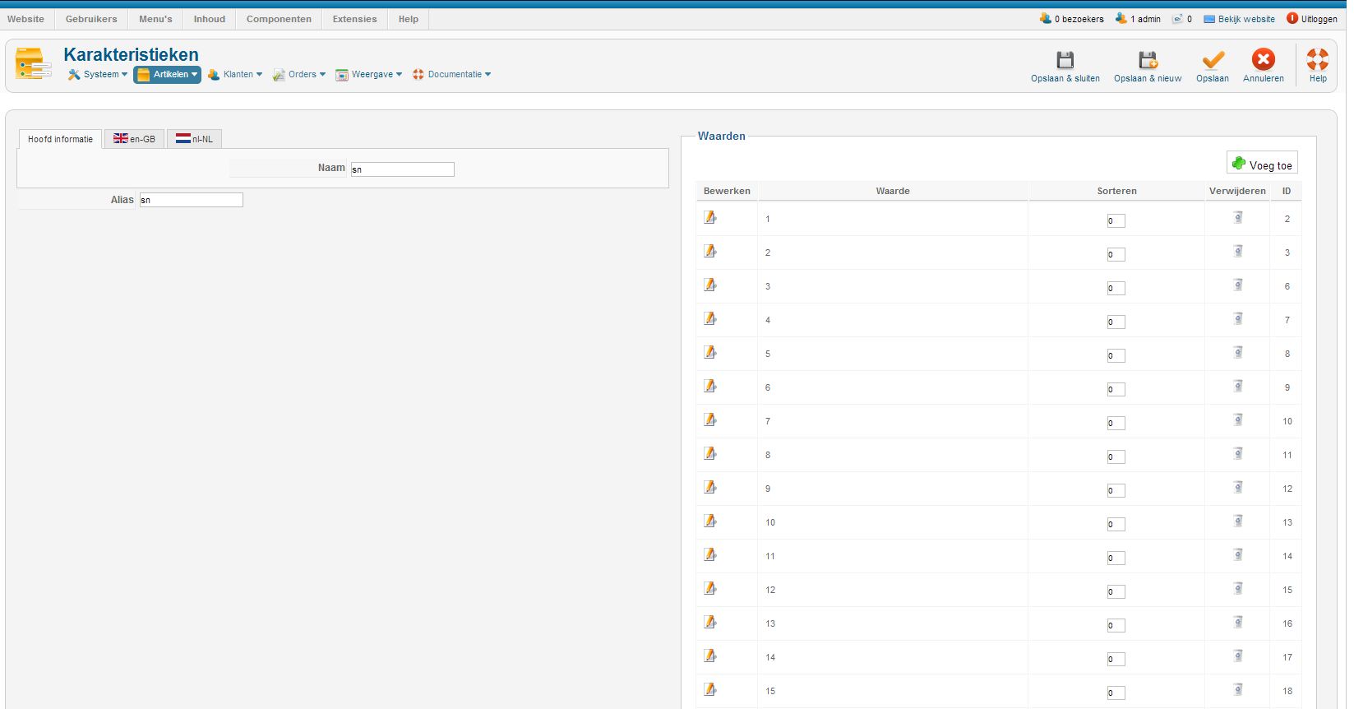Click the edit pencil icon for value 11
The height and width of the screenshot is (709, 1354).
tap(710, 554)
